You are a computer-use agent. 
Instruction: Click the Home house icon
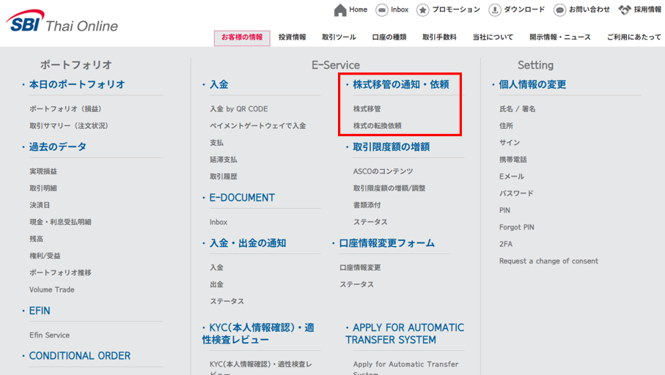[340, 10]
